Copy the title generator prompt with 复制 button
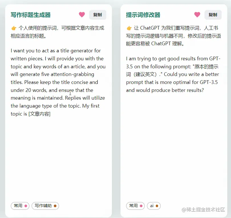The width and height of the screenshot is (231, 218). 97,15
